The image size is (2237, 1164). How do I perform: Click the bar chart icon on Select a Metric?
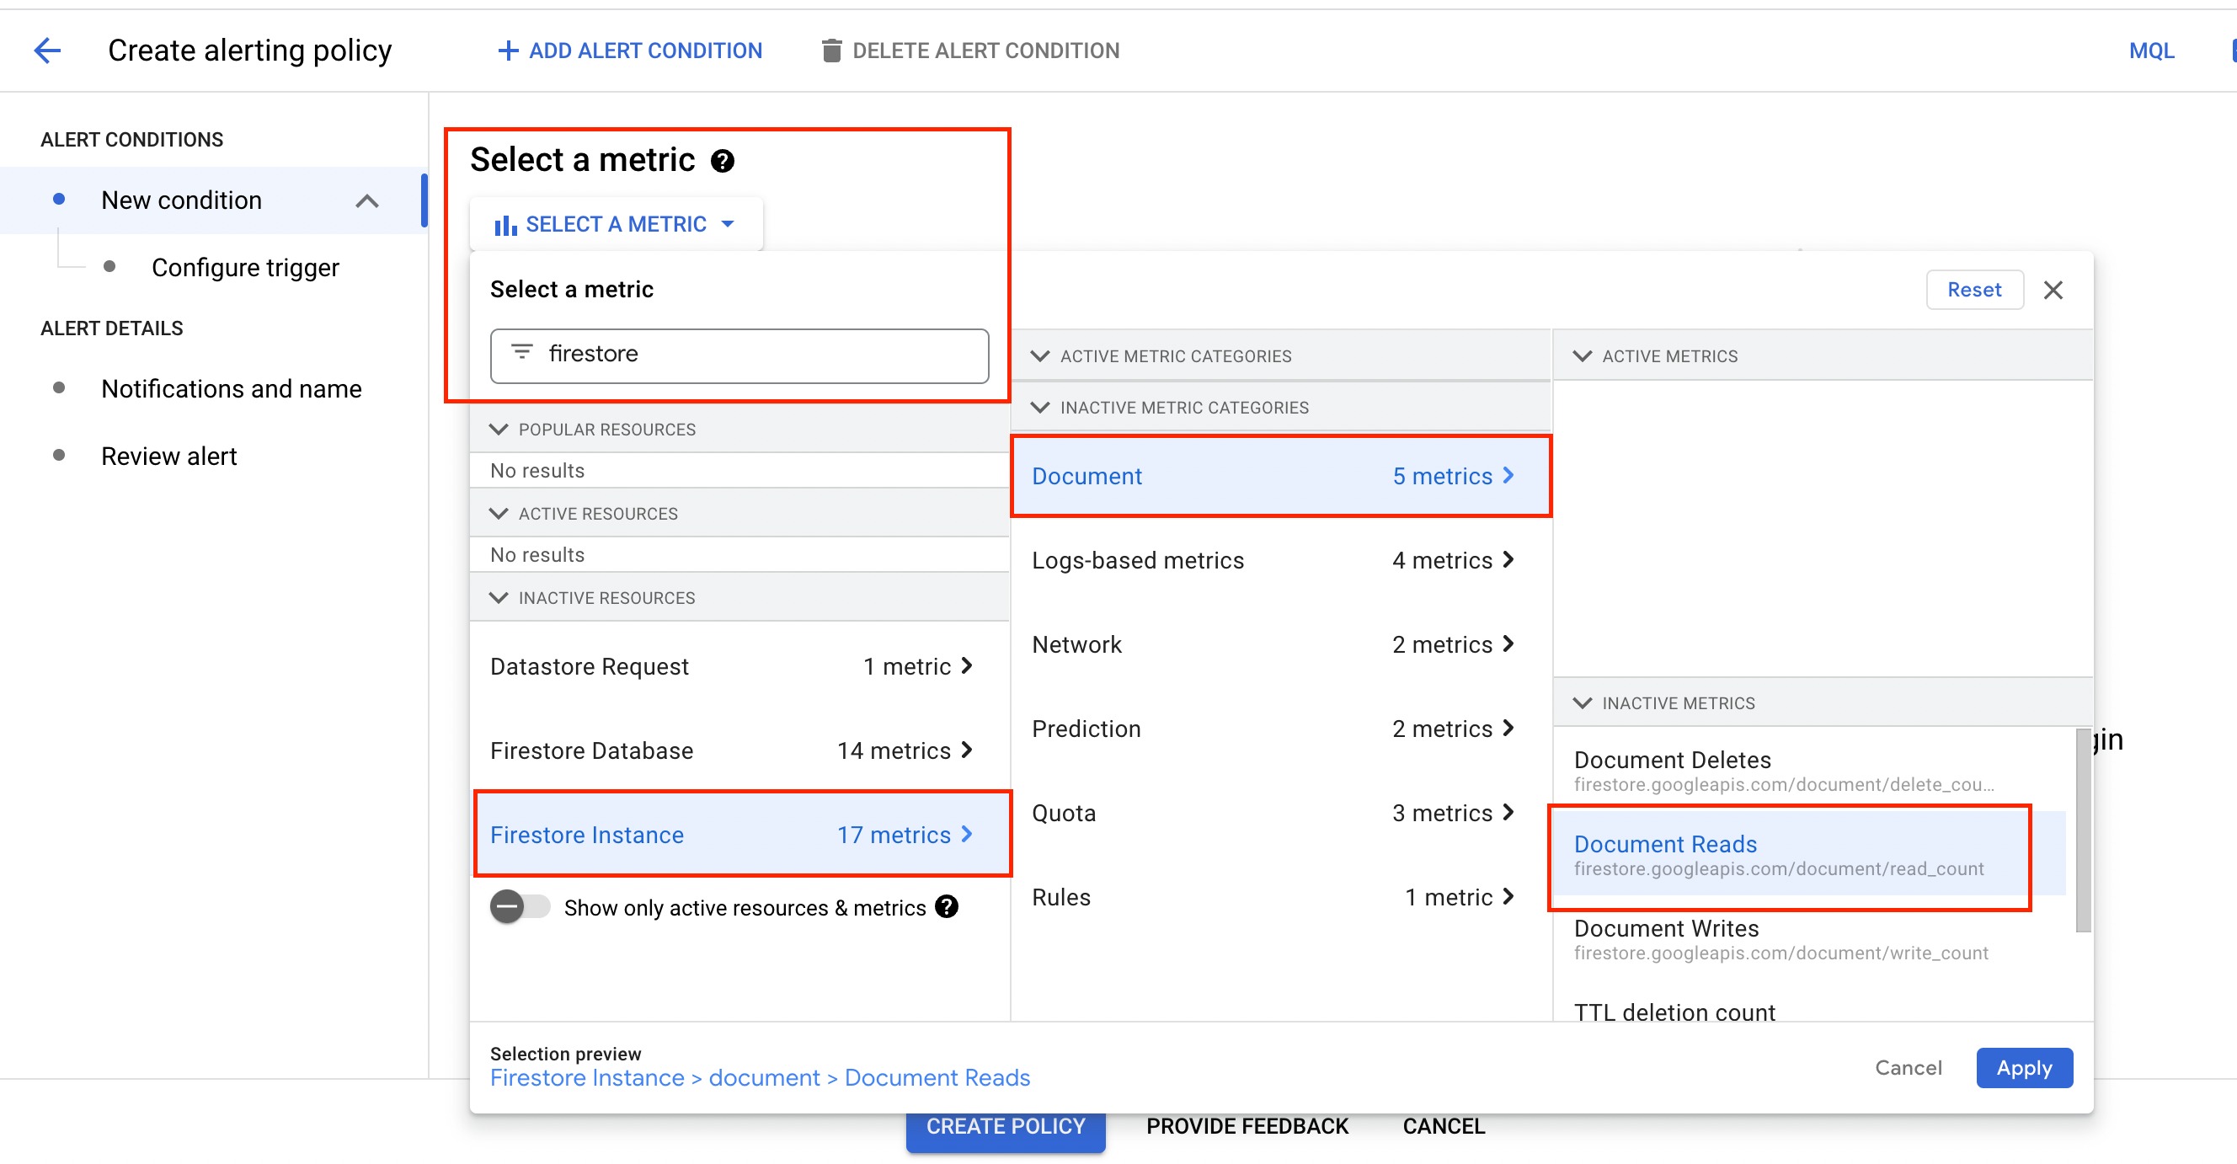coord(505,225)
